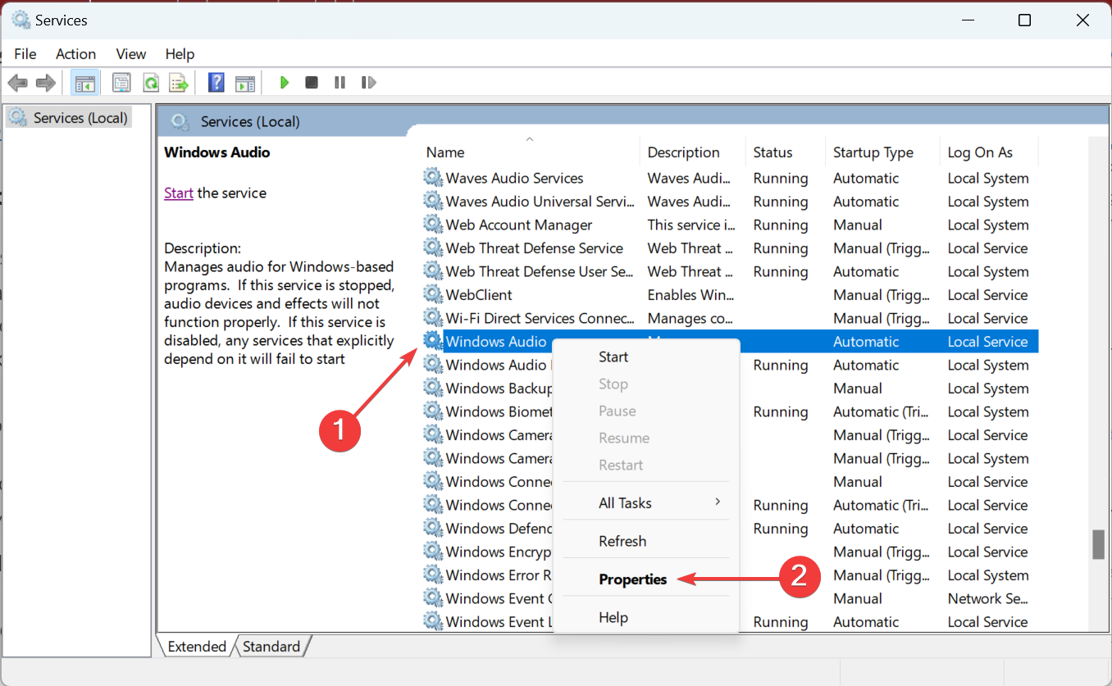Select the Windows Backup service row name
The image size is (1112, 686).
tap(499, 388)
